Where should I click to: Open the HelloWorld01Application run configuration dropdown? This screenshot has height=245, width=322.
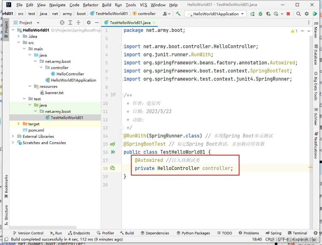coord(215,14)
